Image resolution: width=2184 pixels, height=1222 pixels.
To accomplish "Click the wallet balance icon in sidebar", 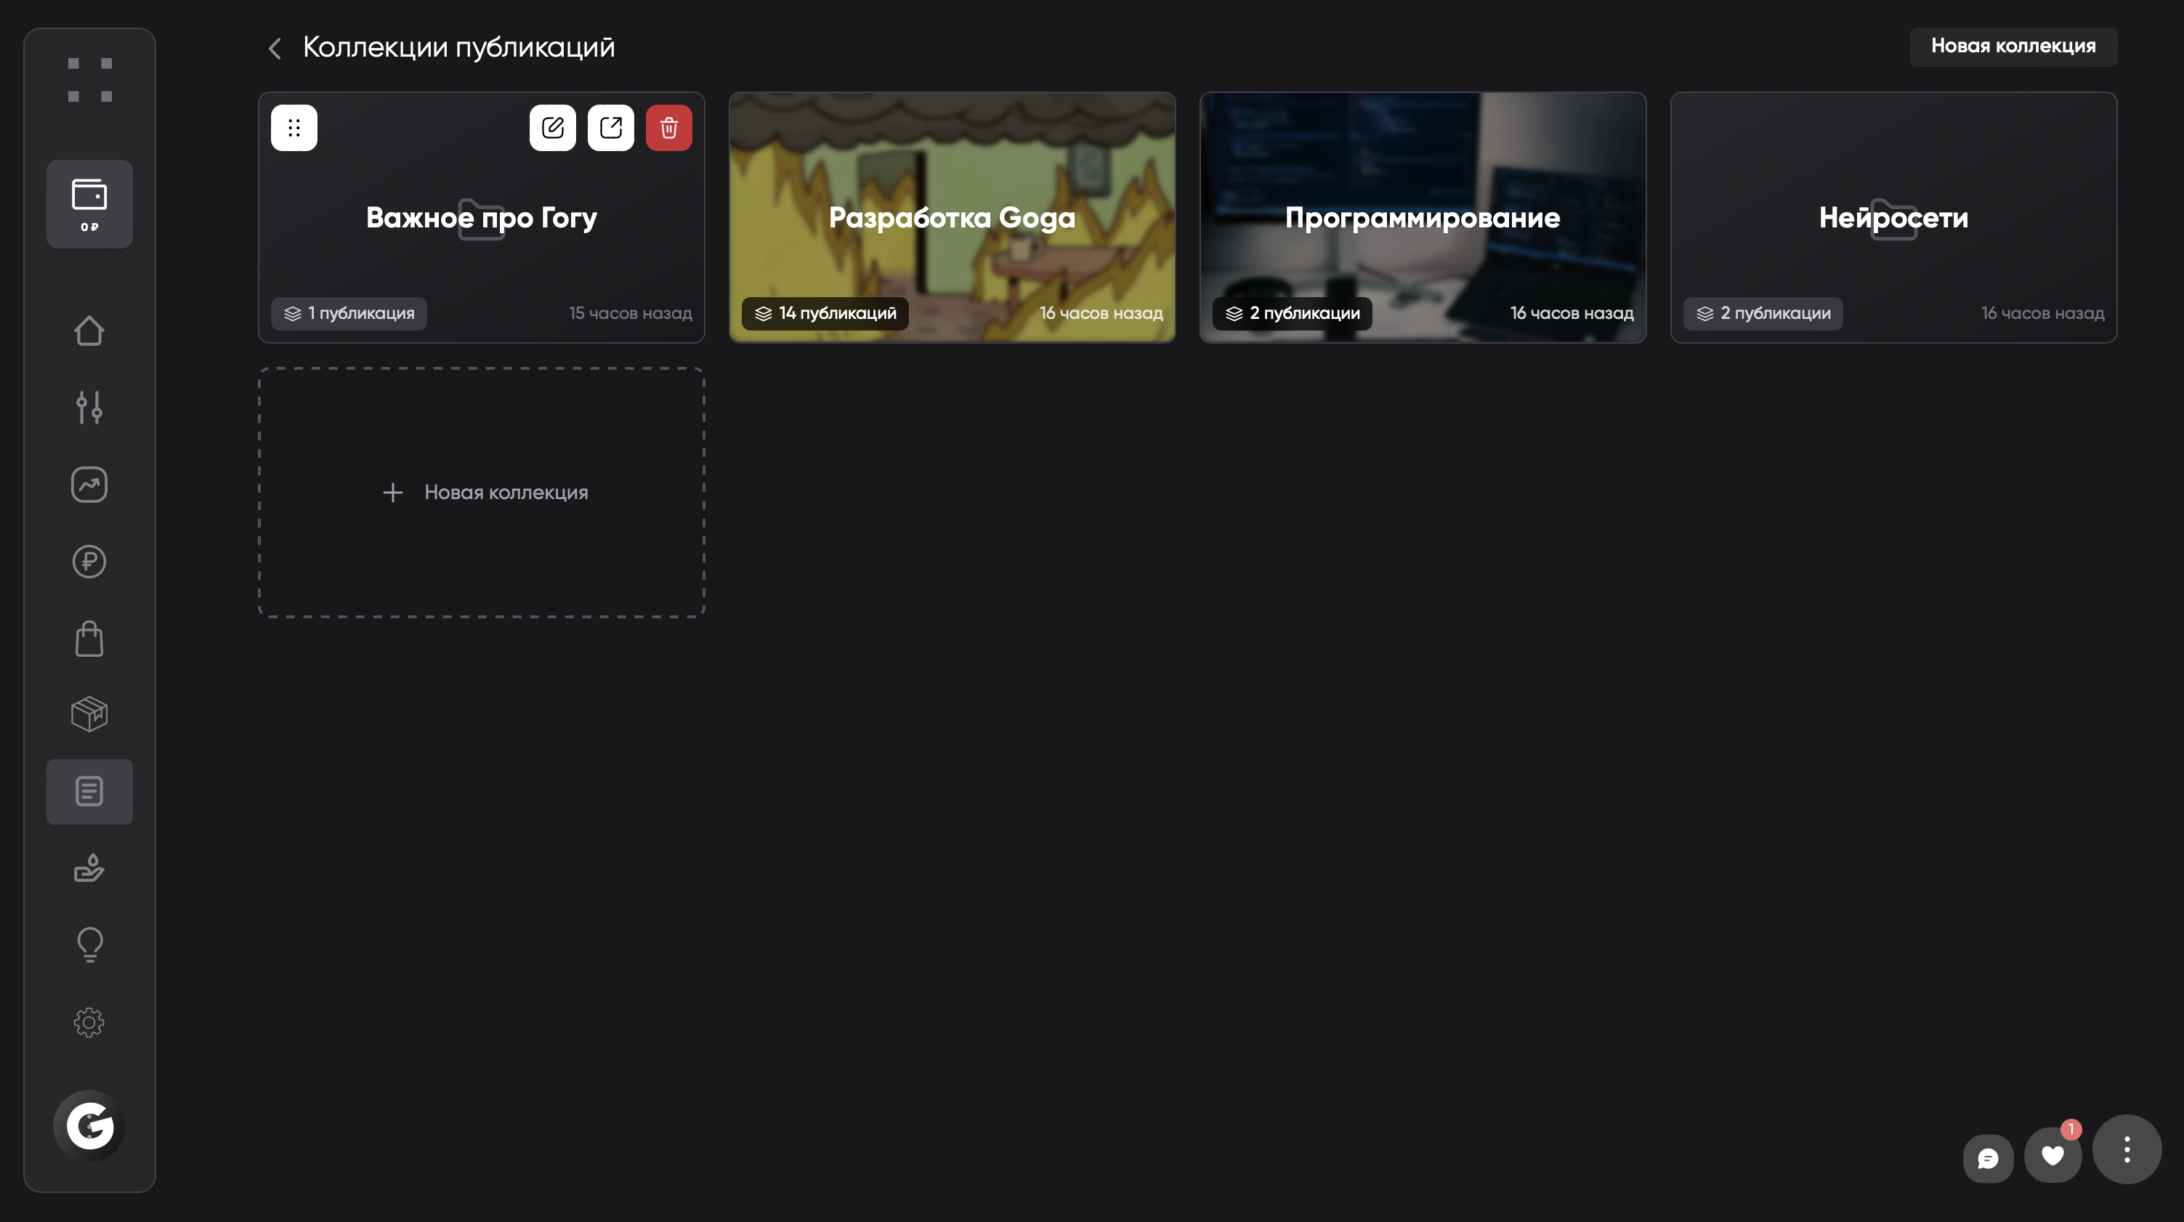I will (x=89, y=203).
